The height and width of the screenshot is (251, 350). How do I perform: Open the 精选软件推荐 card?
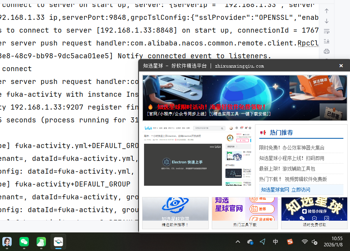(175, 213)
